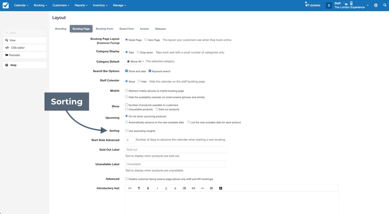The image size is (389, 214).
Task: Open Help from the sidebar
Action: pyautogui.click(x=24, y=65)
